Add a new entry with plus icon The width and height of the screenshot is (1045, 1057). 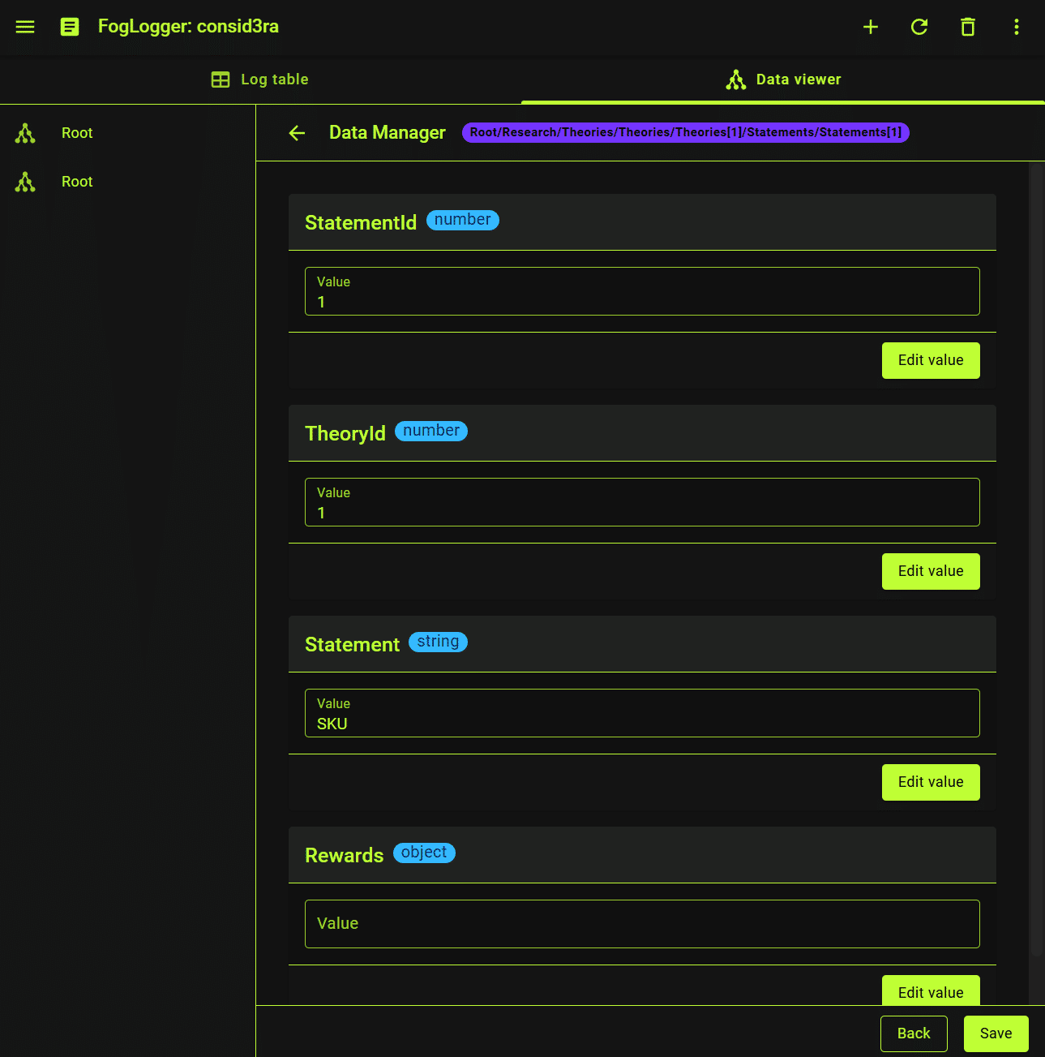(x=871, y=27)
